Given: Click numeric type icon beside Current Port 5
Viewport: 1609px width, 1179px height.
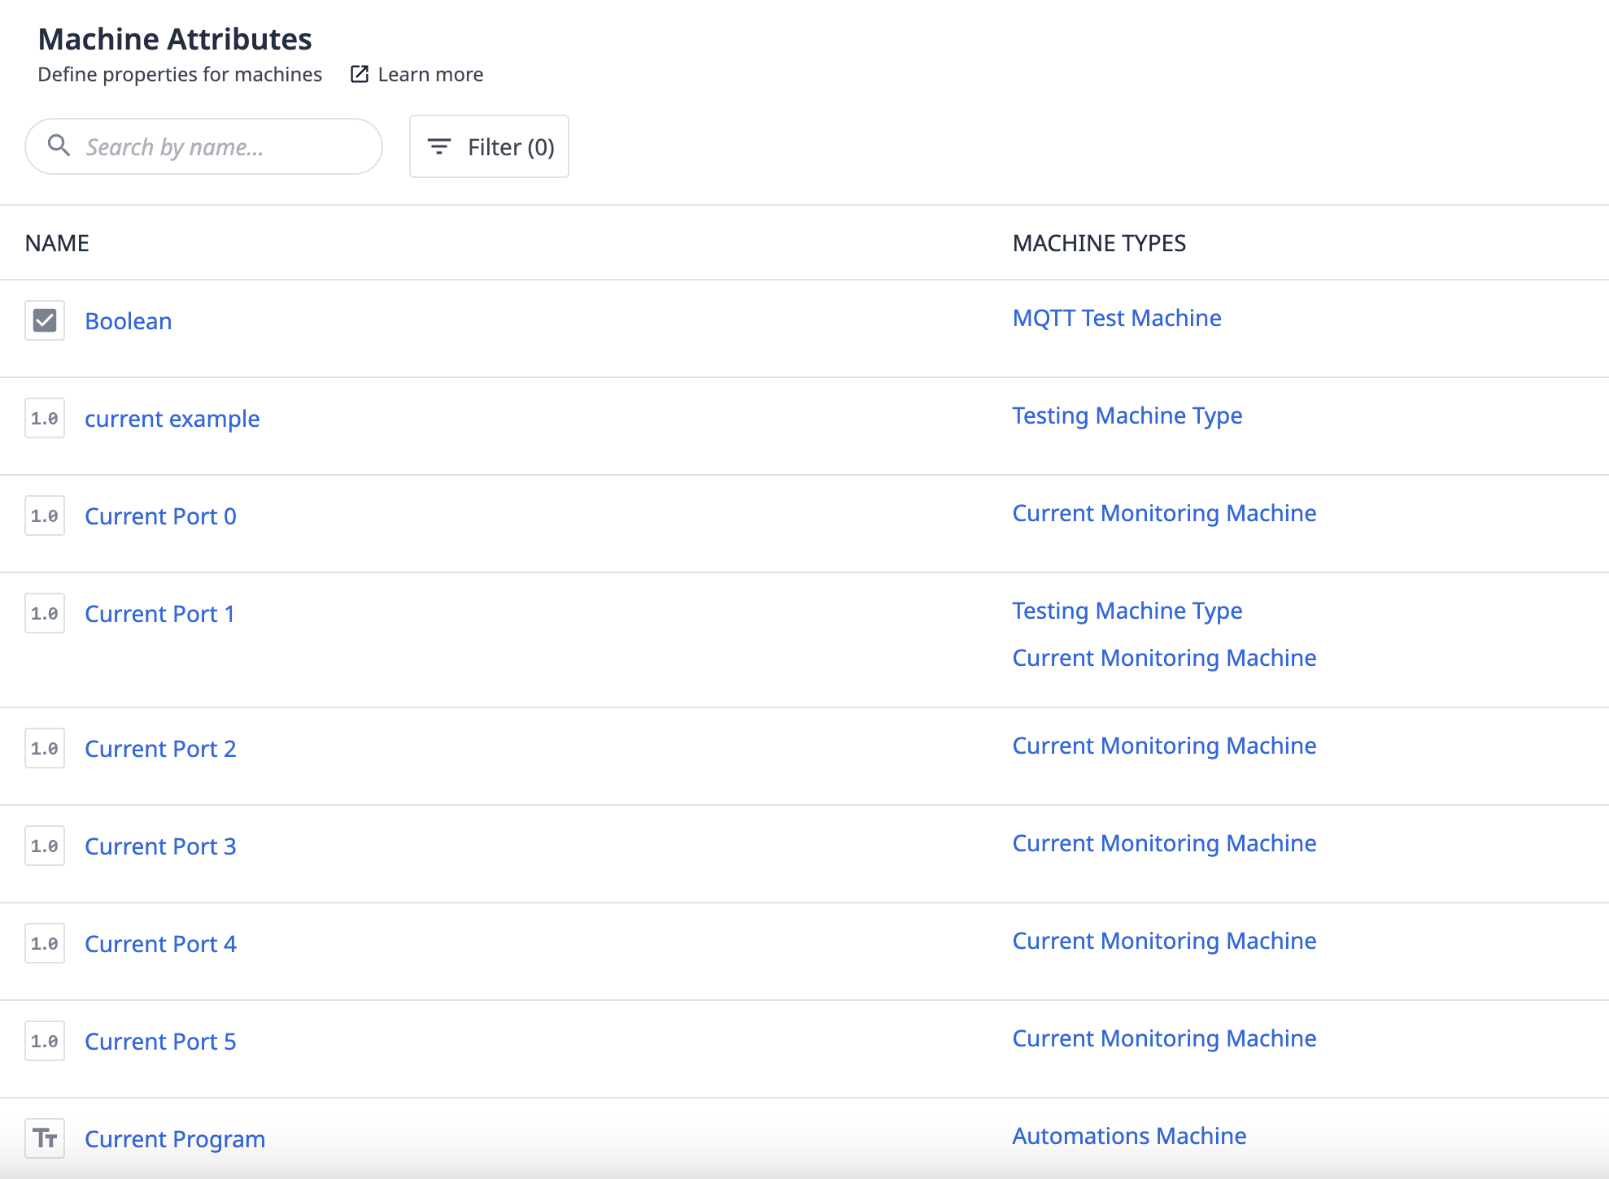Looking at the screenshot, I should point(45,1041).
